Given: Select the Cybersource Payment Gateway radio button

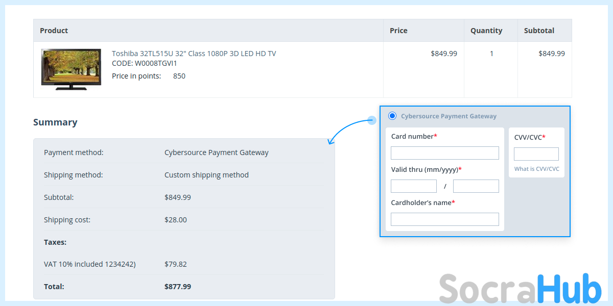Looking at the screenshot, I should click(392, 116).
